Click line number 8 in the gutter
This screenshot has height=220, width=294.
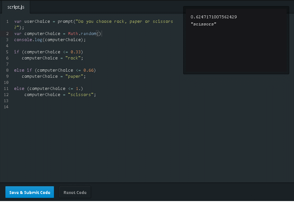click(7, 70)
